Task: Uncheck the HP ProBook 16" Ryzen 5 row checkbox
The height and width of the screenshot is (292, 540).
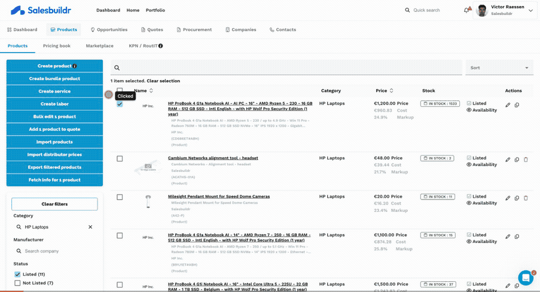Action: pyautogui.click(x=120, y=104)
